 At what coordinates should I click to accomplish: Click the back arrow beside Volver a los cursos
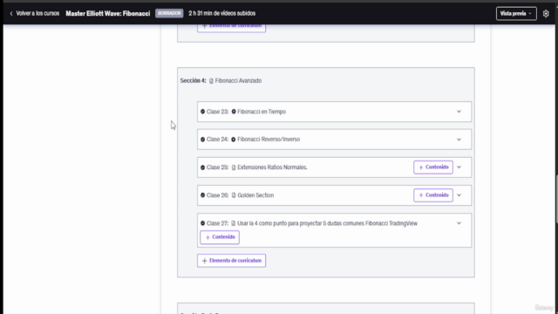(11, 14)
